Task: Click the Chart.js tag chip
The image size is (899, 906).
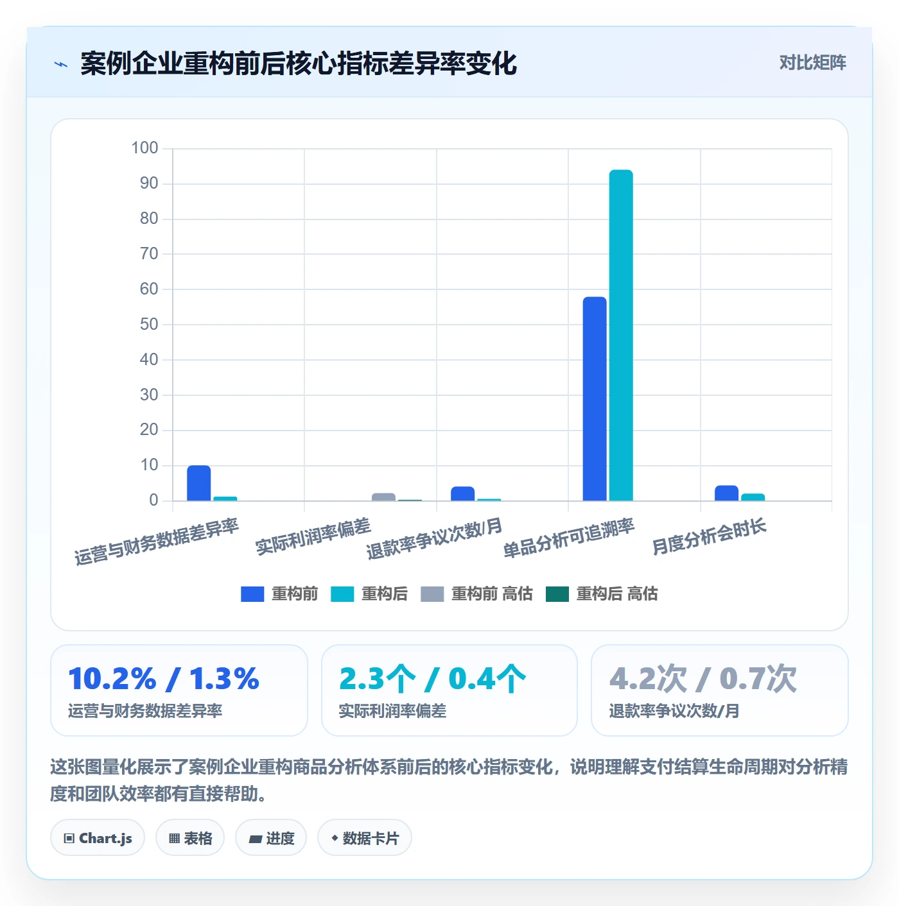Action: (x=98, y=837)
